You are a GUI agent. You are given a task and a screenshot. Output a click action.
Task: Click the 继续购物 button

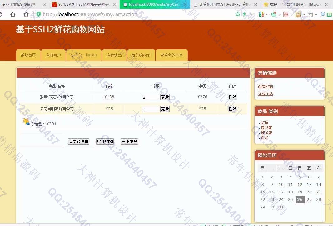pyautogui.click(x=105, y=141)
